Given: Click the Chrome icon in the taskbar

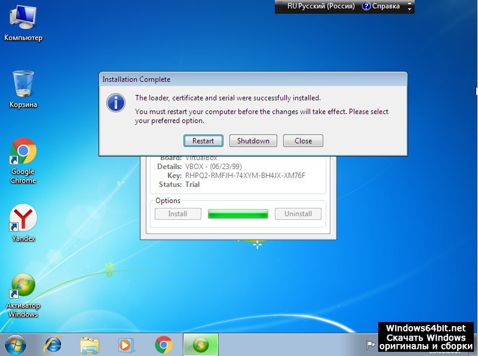Looking at the screenshot, I should pyautogui.click(x=163, y=345).
